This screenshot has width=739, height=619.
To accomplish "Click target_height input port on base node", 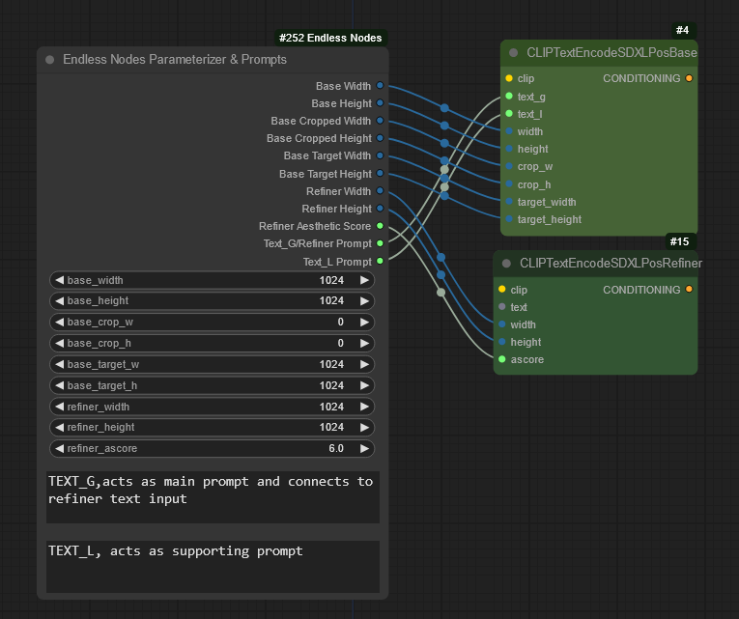I will 509,219.
